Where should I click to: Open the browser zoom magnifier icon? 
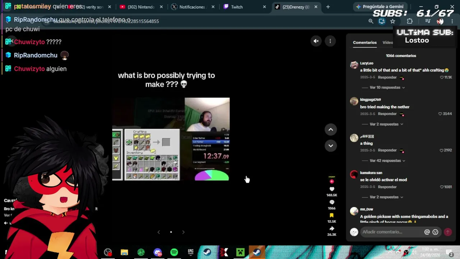click(371, 21)
